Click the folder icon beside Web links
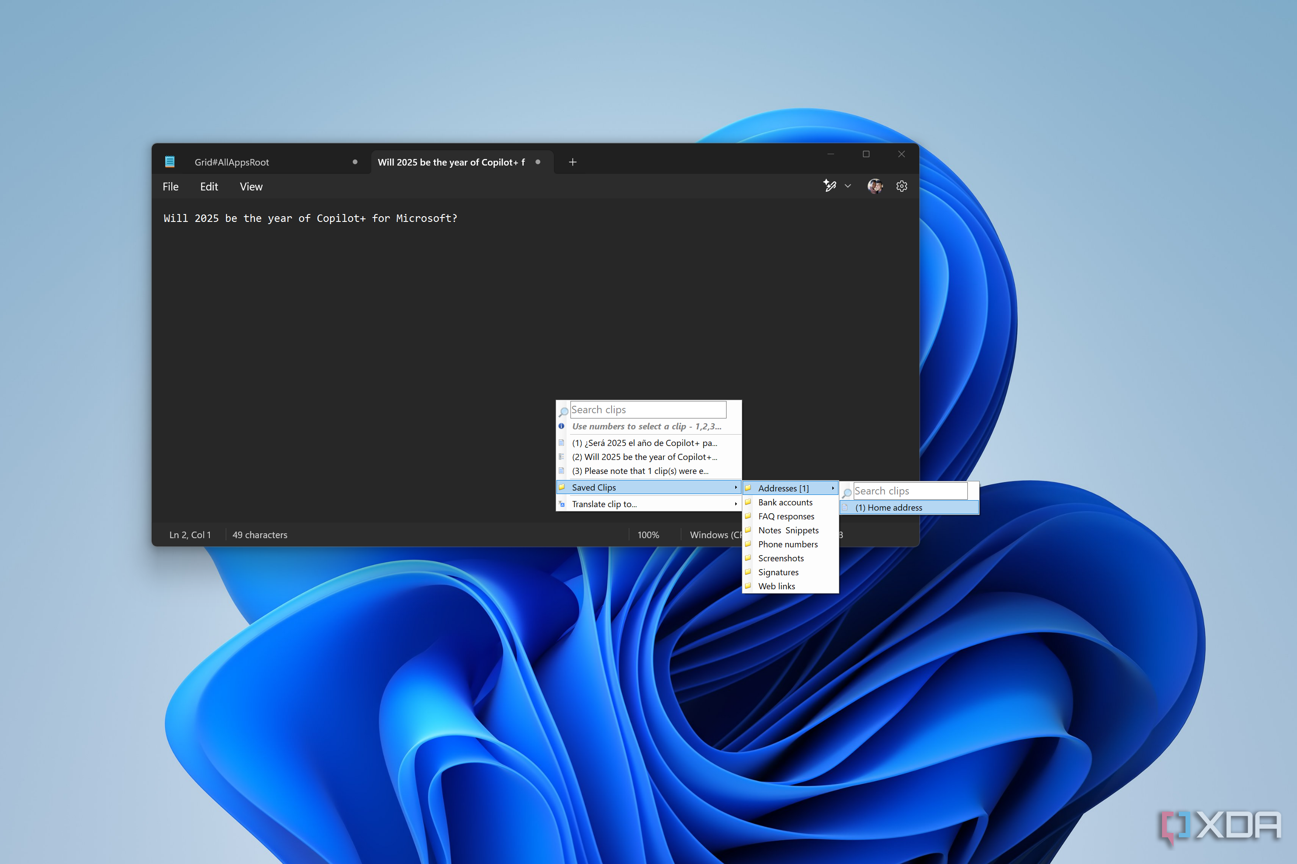This screenshot has height=864, width=1297. point(748,586)
